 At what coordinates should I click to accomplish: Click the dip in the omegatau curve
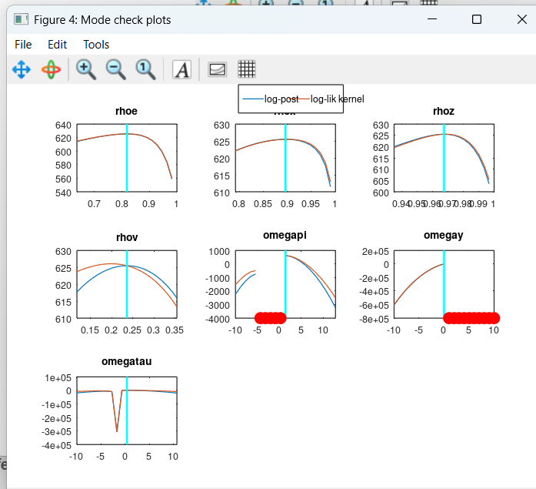point(117,430)
